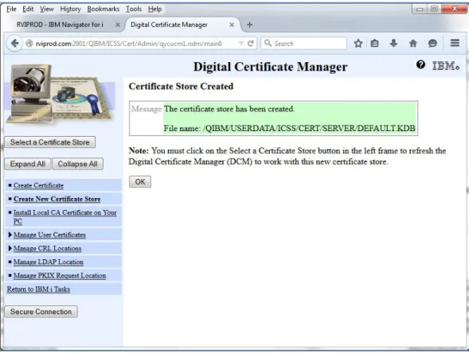Click the site identity globe icon
The image size is (469, 353).
tap(29, 44)
